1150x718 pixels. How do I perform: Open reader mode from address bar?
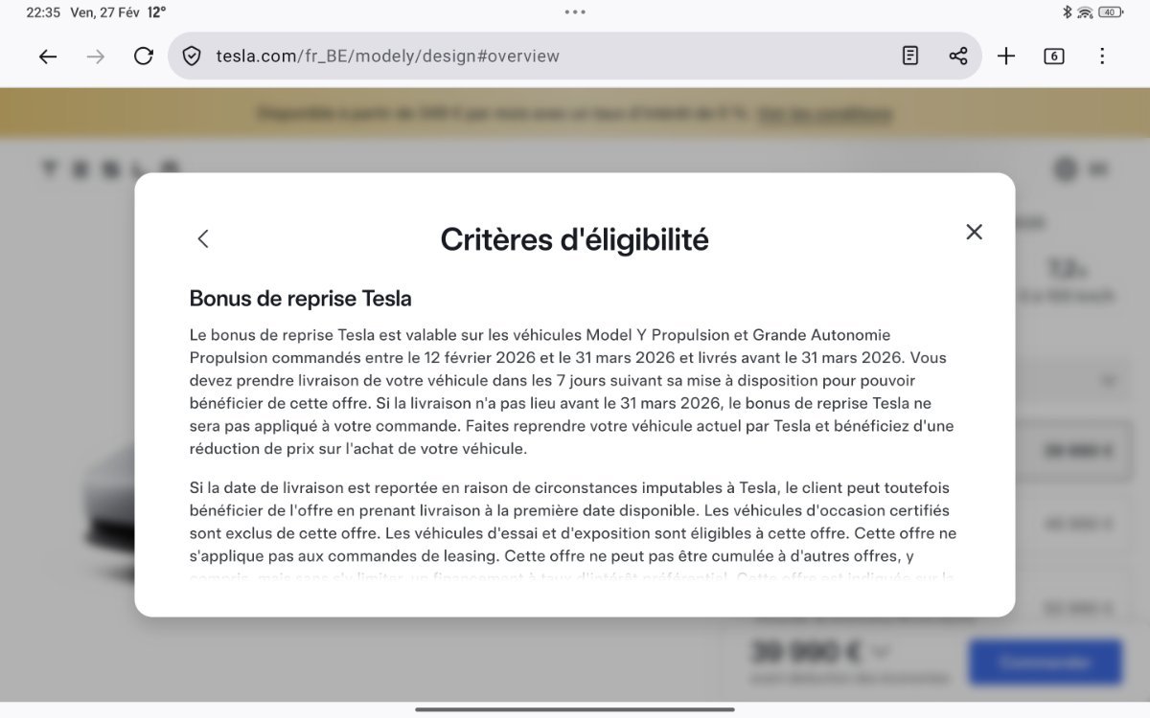pos(910,56)
